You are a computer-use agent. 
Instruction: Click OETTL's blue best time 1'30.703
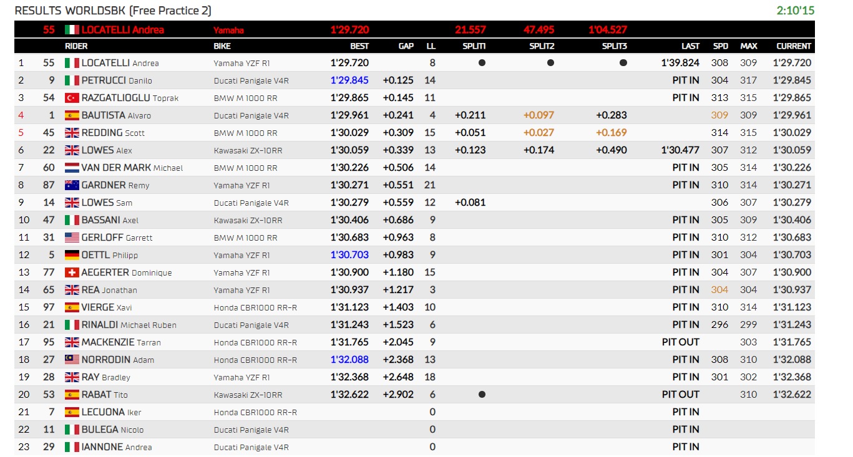(x=349, y=255)
